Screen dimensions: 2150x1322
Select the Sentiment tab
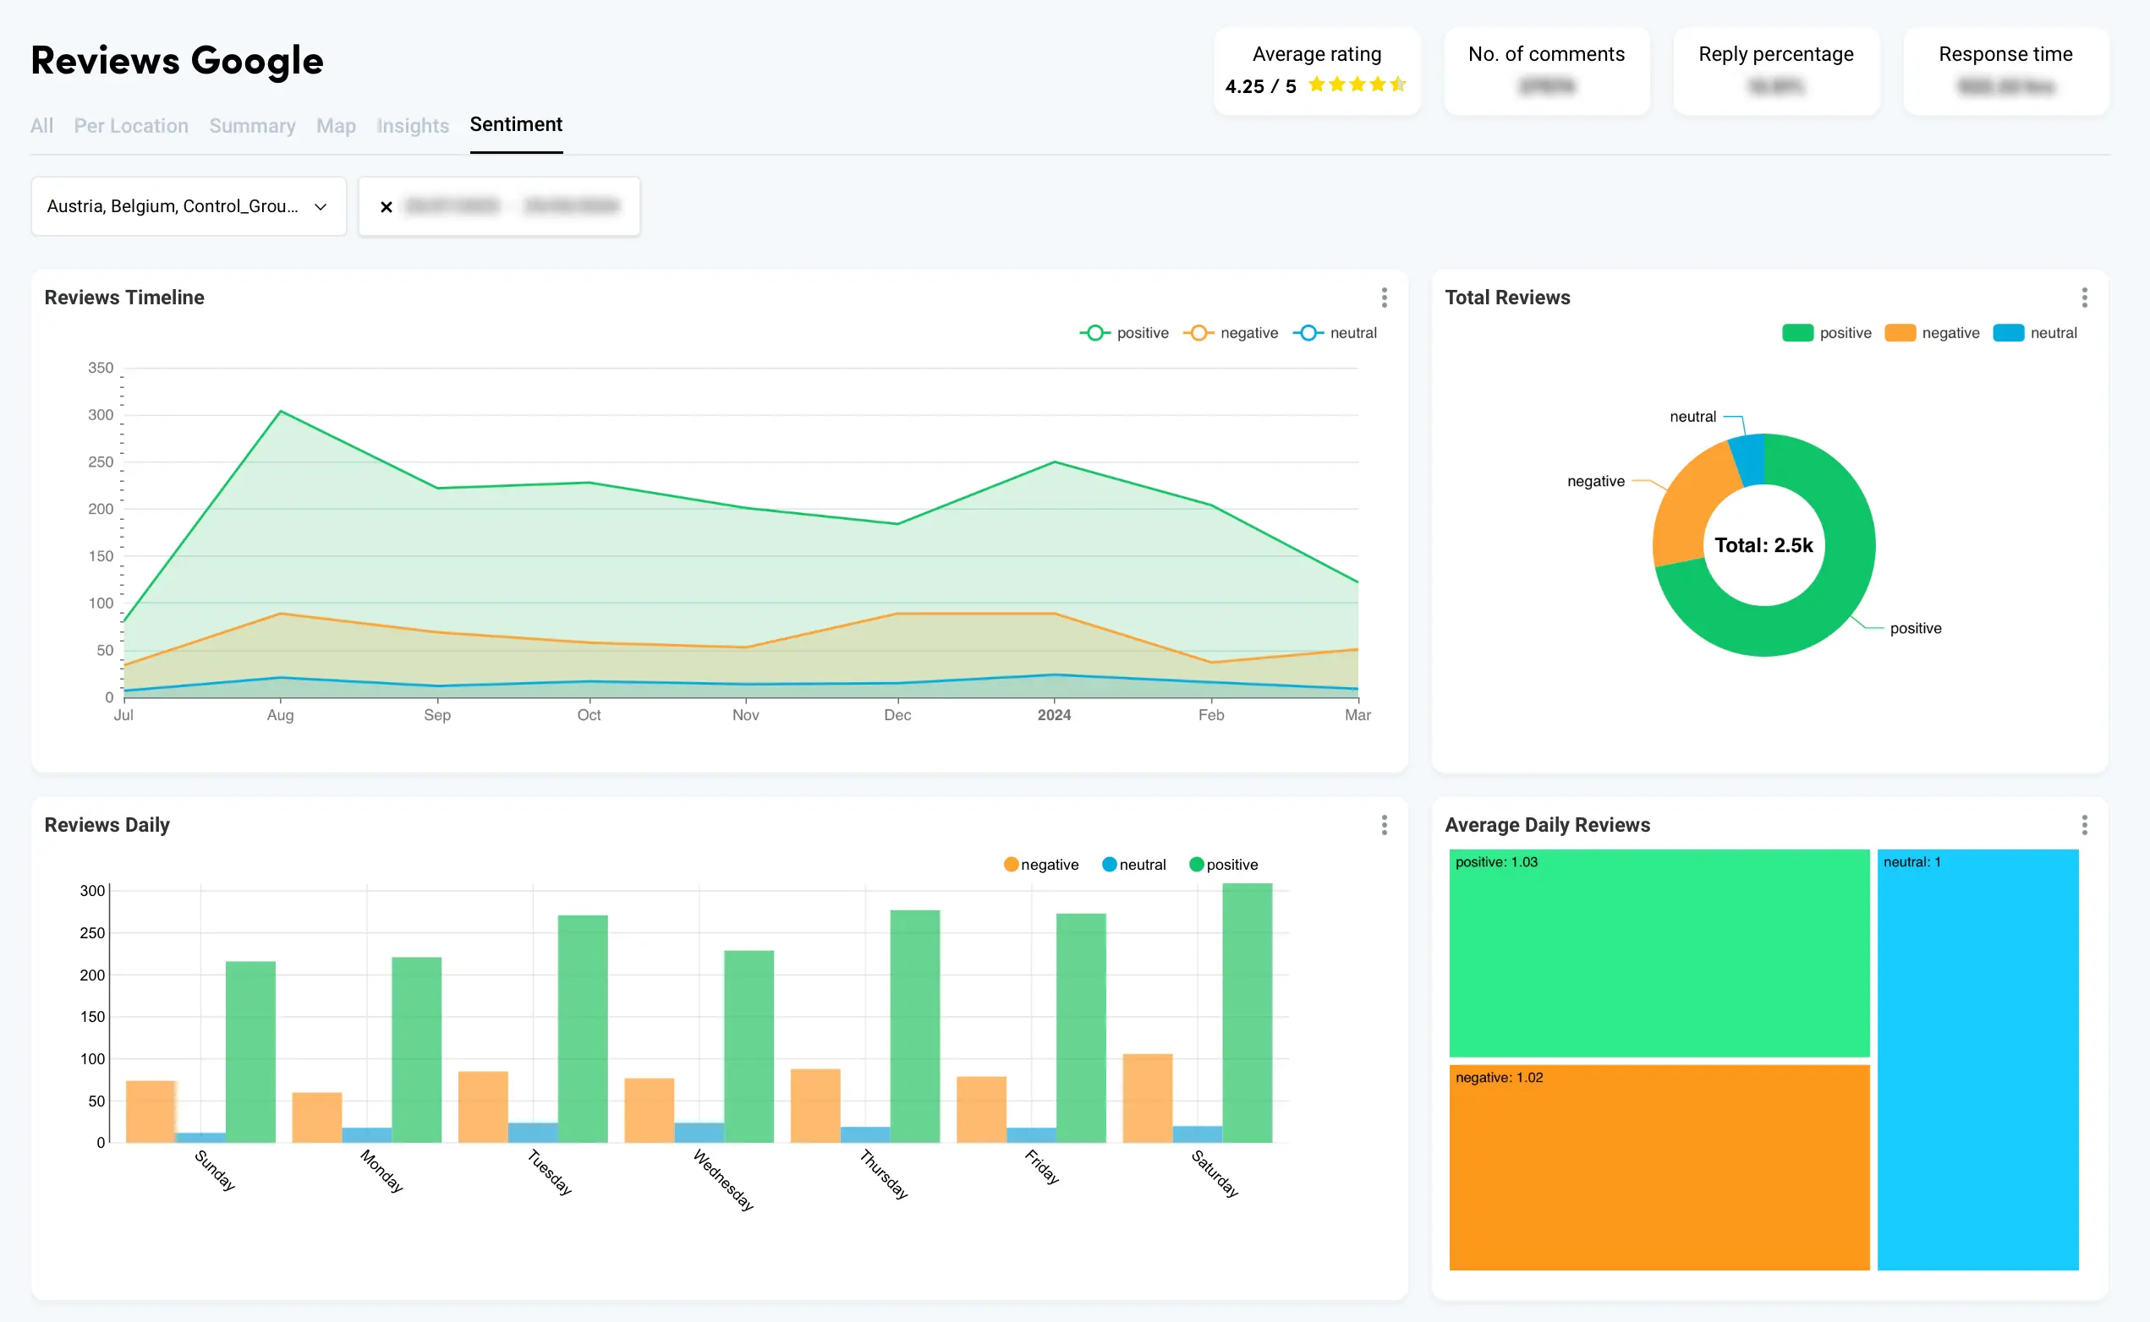516,124
